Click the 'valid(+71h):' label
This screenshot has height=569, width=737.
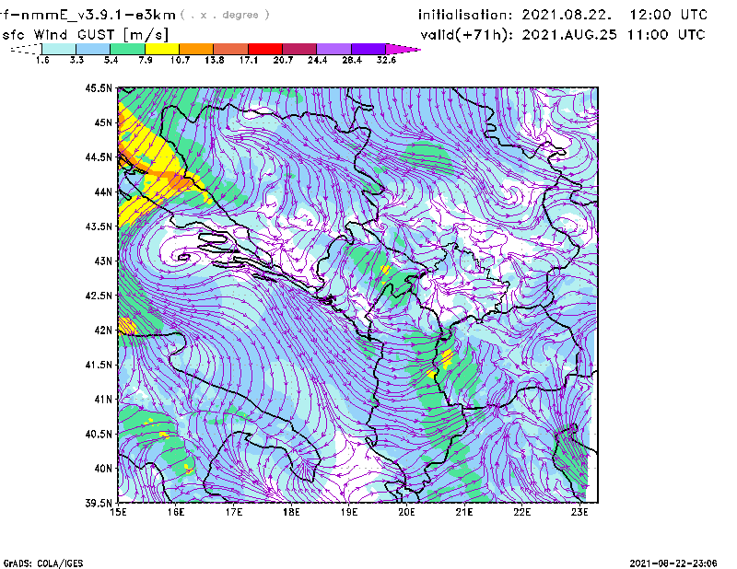[467, 35]
